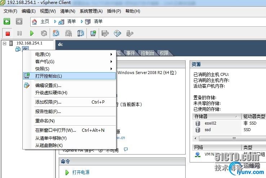This screenshot has width=266, height=178.
Task: Expand the 电源(O) submenu arrow
Action: click(111, 54)
